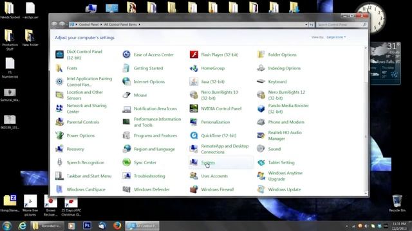Open Intel Application Pairing Control Panel icon

coord(59,81)
